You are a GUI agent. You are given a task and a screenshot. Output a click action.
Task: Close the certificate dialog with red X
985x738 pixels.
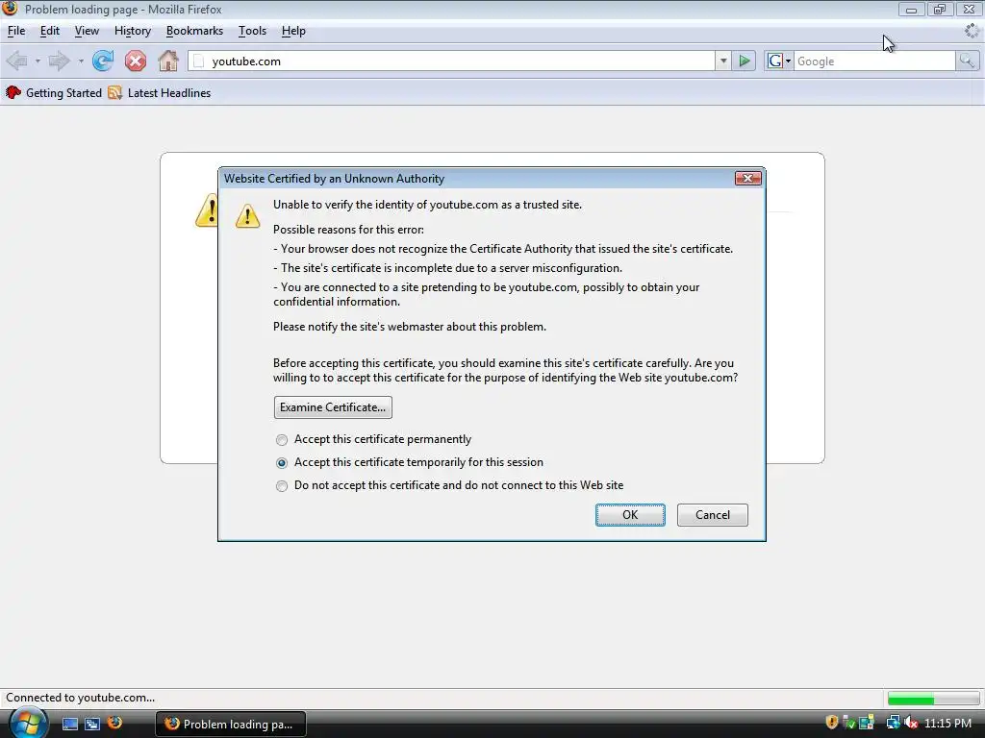(x=748, y=178)
